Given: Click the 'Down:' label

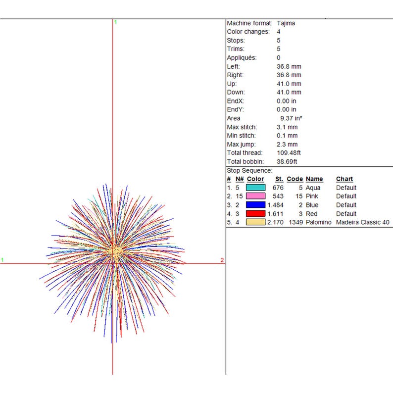Looking at the screenshot, I should (x=236, y=92).
